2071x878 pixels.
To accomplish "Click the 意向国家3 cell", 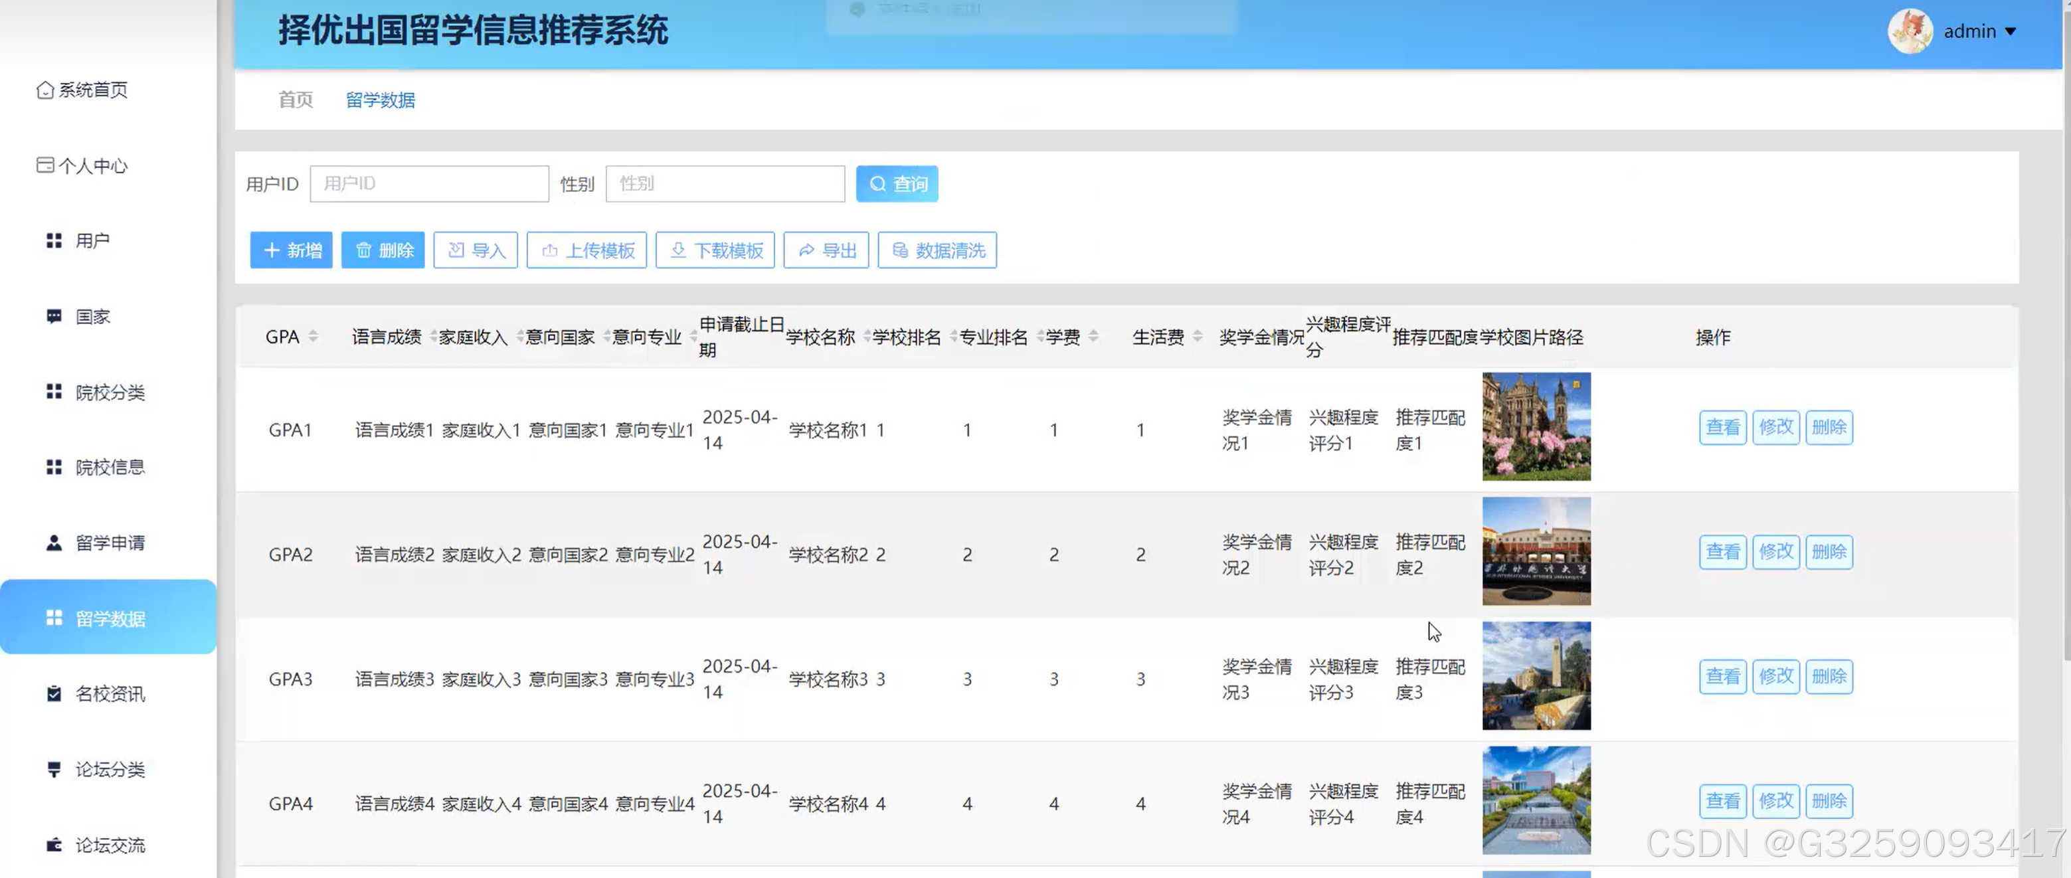I will [568, 679].
